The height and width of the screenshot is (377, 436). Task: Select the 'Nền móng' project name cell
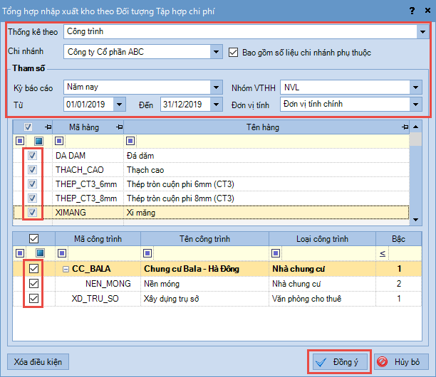click(x=204, y=284)
